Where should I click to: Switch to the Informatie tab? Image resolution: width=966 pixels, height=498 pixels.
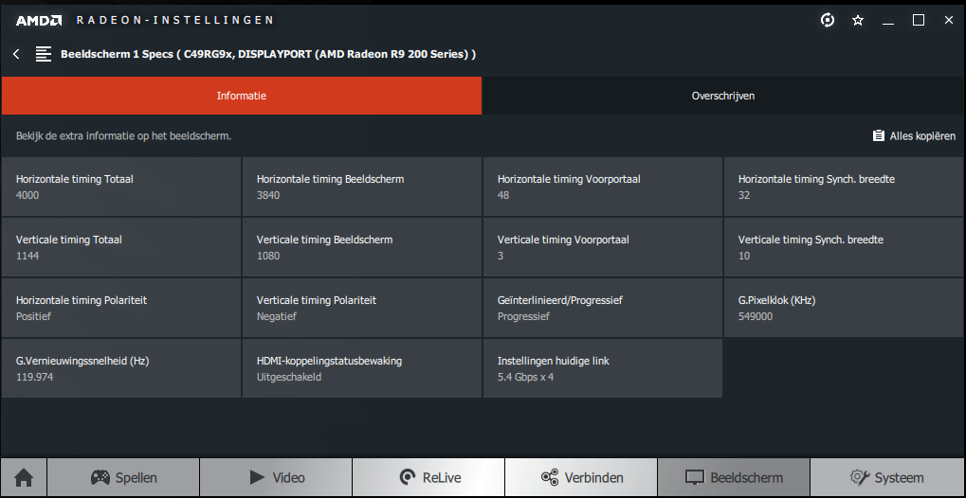[x=242, y=96]
